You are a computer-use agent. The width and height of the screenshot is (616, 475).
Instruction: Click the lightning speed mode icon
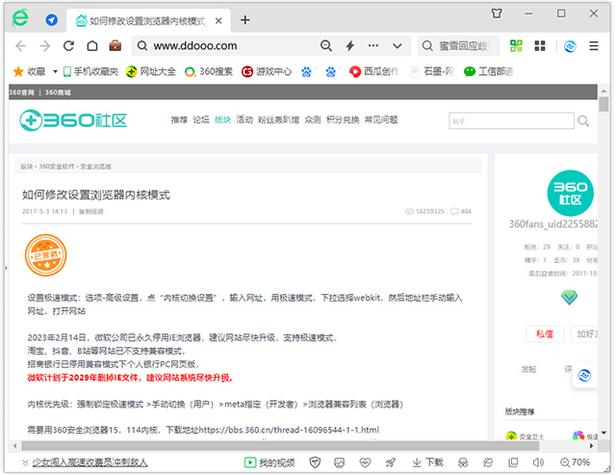click(349, 45)
